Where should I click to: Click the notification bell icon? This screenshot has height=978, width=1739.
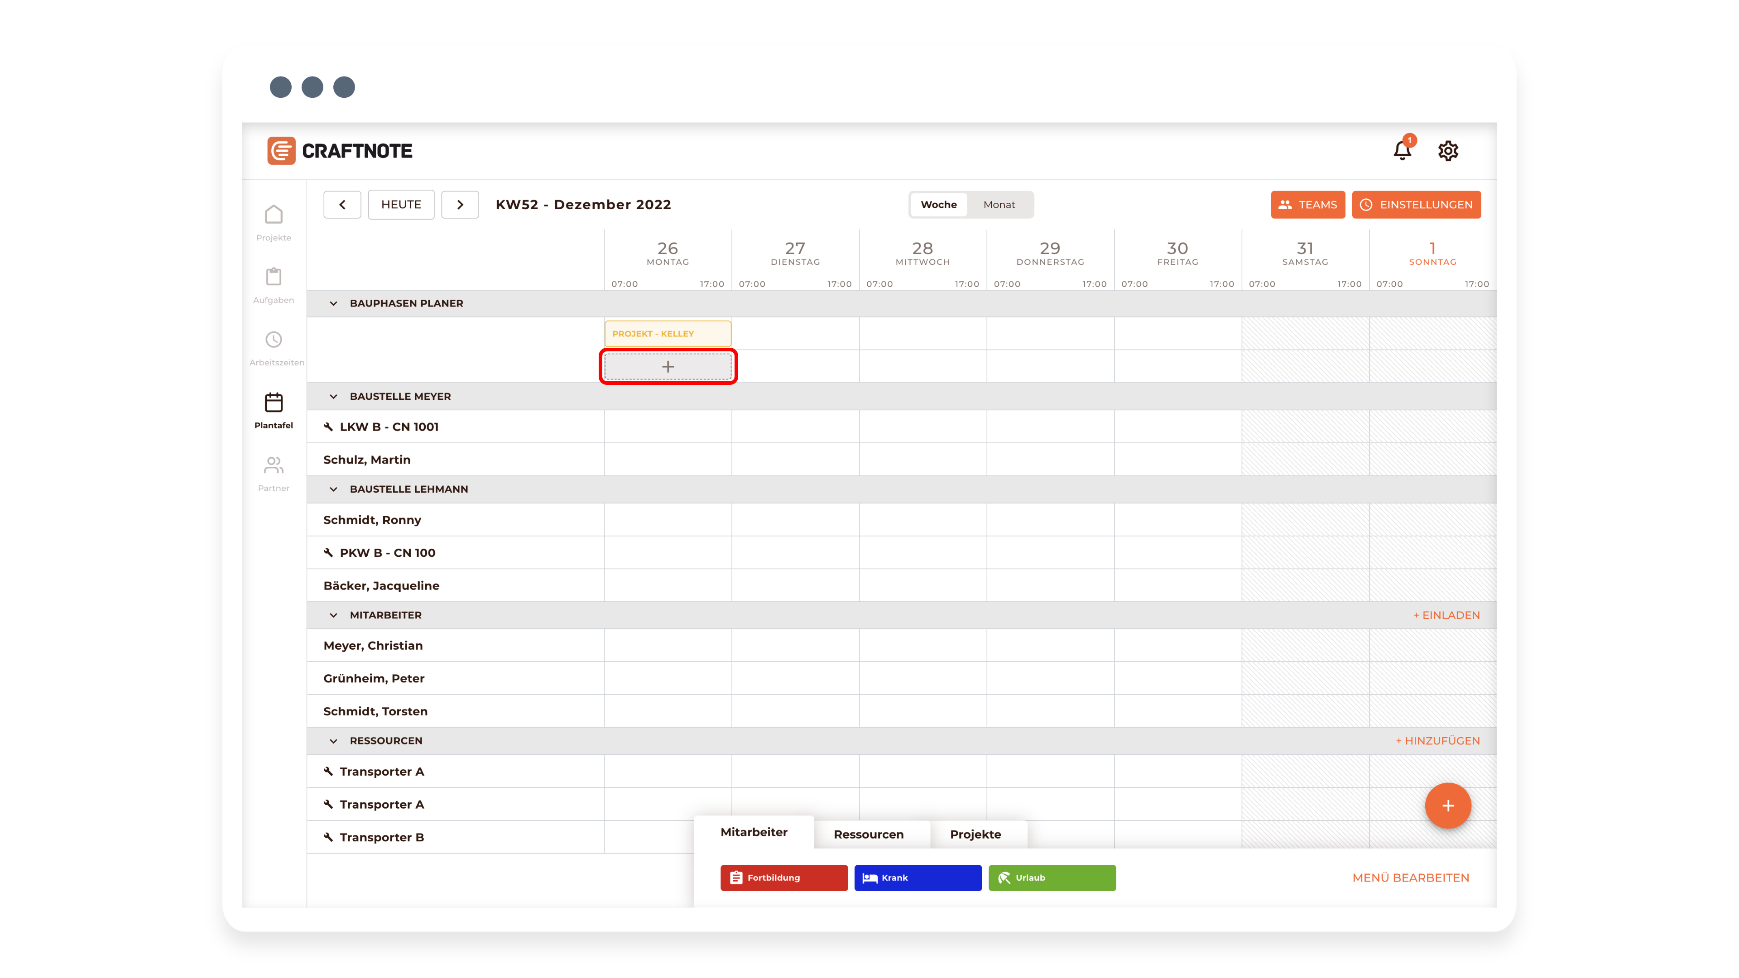[x=1402, y=150]
